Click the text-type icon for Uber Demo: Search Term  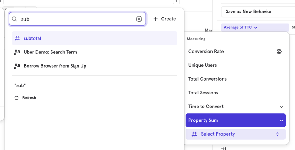click(x=17, y=52)
